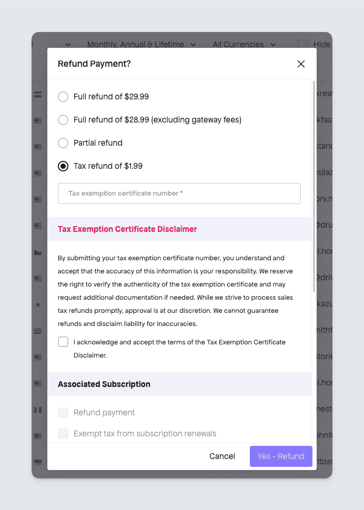The width and height of the screenshot is (364, 510).
Task: Choose Full refund of $28.99 excluding gateway fees
Action: (x=63, y=120)
